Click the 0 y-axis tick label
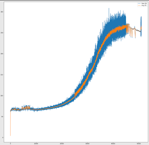The width and height of the screenshot is (149, 145). (x=3, y=138)
